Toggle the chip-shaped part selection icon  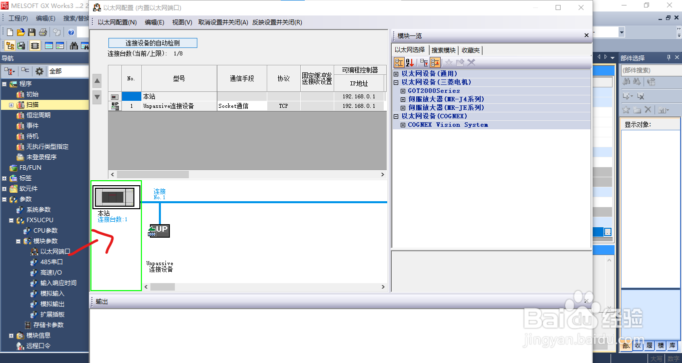pyautogui.click(x=35, y=45)
